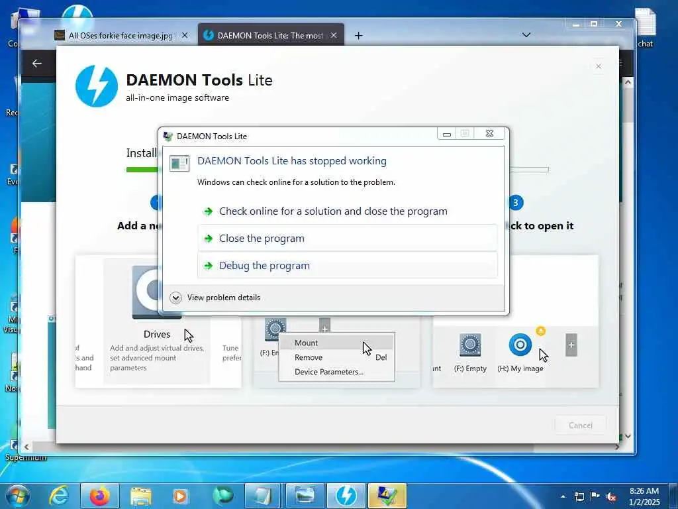Open the Windows Start menu
Screen dimensions: 678x509
click(x=17, y=496)
